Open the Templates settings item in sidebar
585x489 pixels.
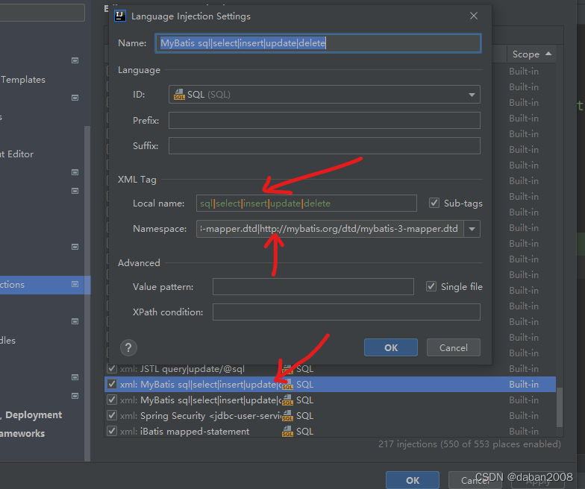coord(23,79)
